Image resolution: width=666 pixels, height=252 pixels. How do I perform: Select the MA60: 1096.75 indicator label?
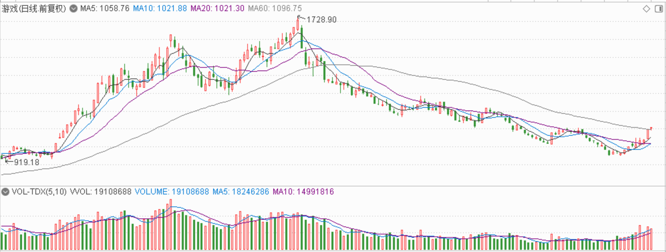(274, 8)
